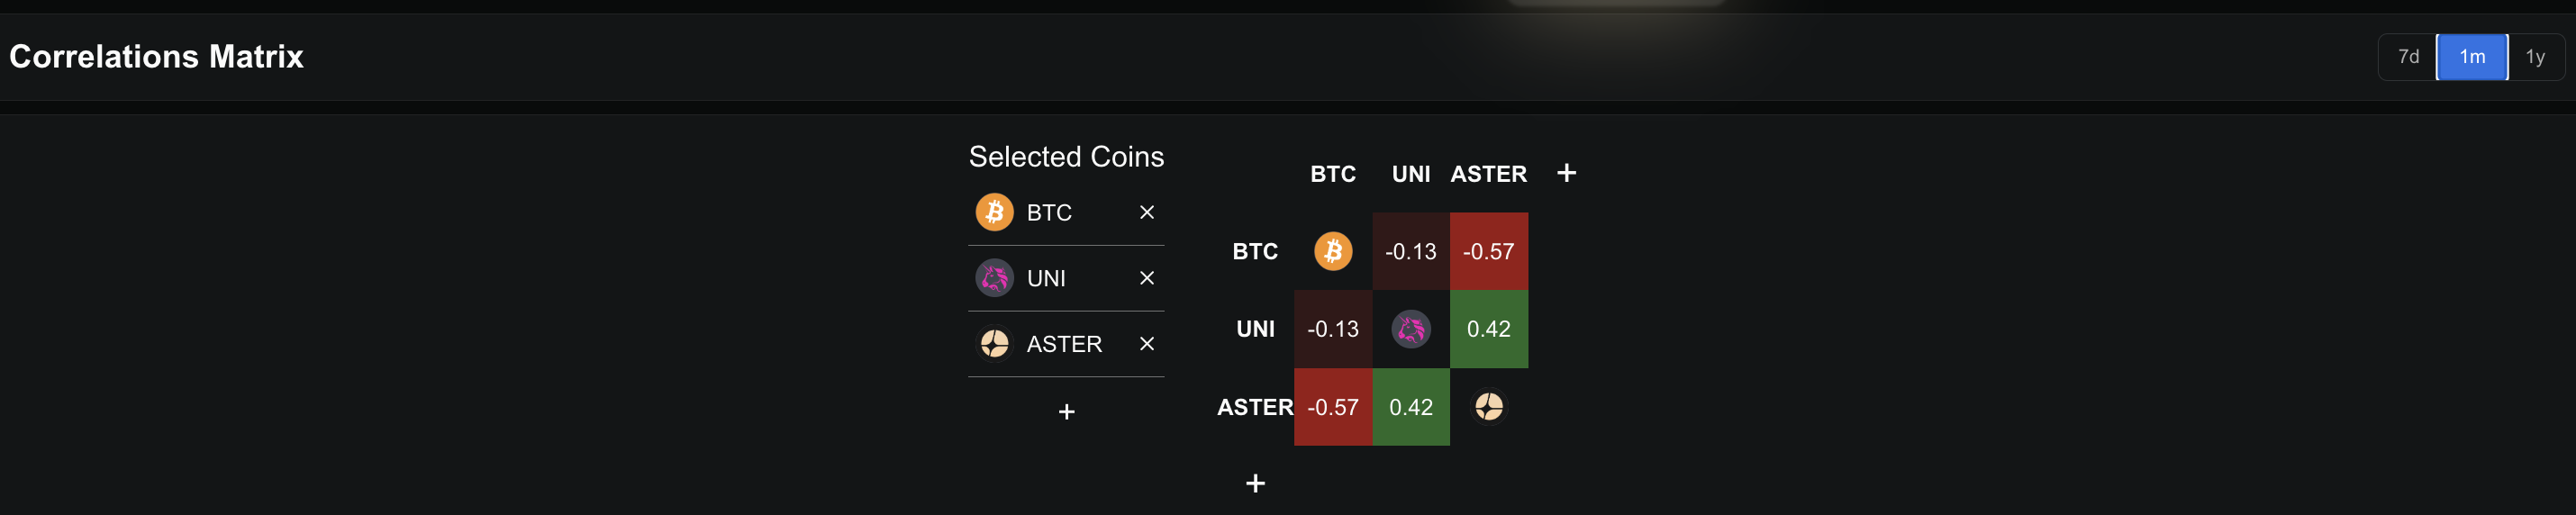Screen dimensions: 2576x515
Task: Switch timeframe to 7d
Action: [2408, 57]
